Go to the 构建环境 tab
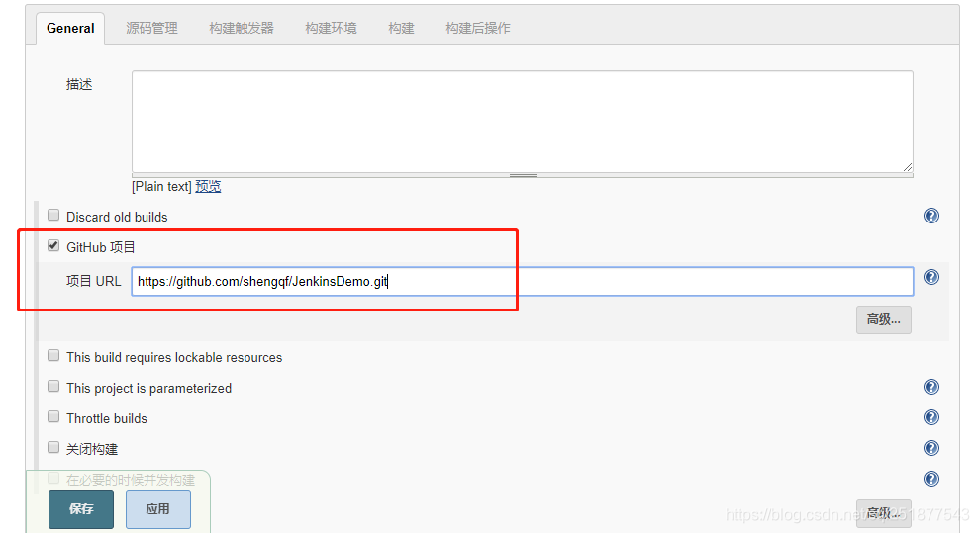The height and width of the screenshot is (533, 979). 331,28
